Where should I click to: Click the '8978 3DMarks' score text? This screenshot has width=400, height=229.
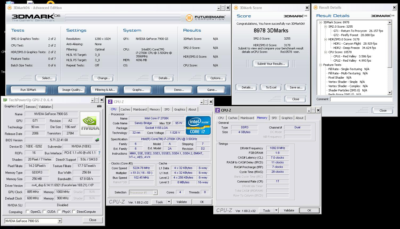pyautogui.click(x=271, y=31)
